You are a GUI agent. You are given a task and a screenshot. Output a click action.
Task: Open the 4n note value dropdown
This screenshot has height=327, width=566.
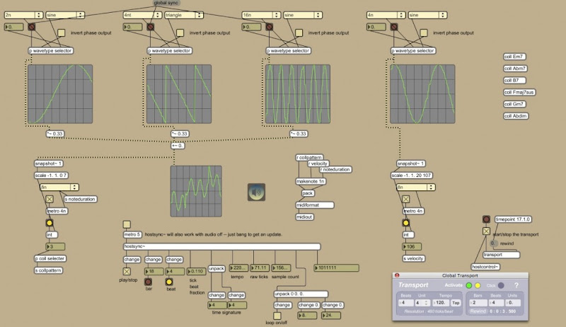pos(386,15)
